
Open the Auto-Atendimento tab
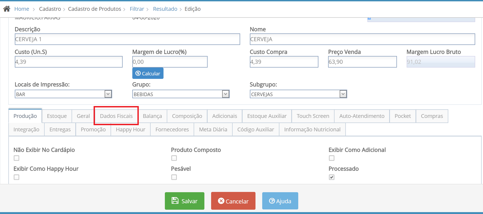click(x=362, y=116)
